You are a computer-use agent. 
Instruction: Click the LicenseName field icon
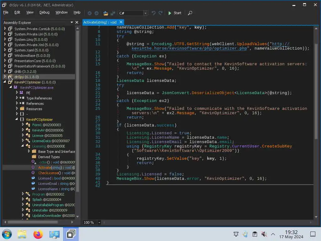pyautogui.click(x=33, y=189)
